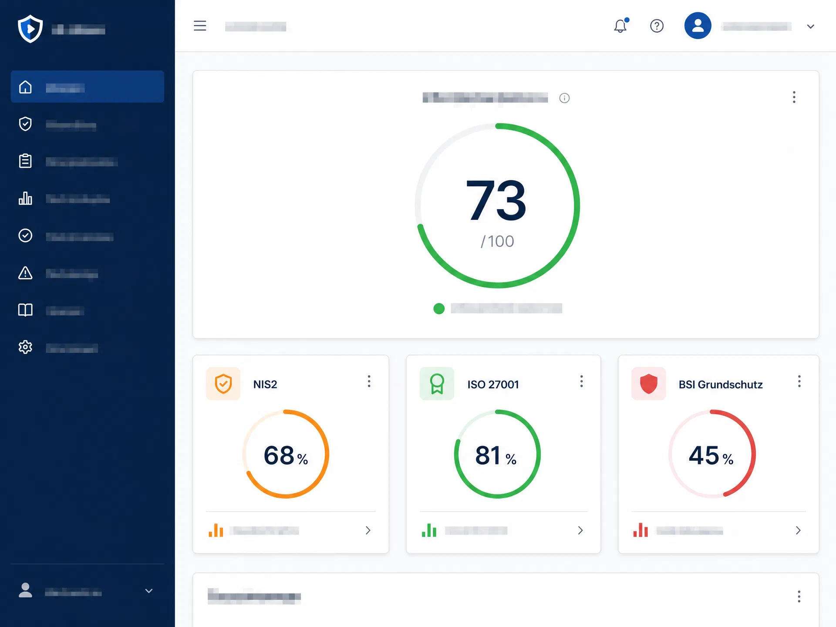
Task: Click the orange NIS2 shield icon
Action: click(x=223, y=384)
